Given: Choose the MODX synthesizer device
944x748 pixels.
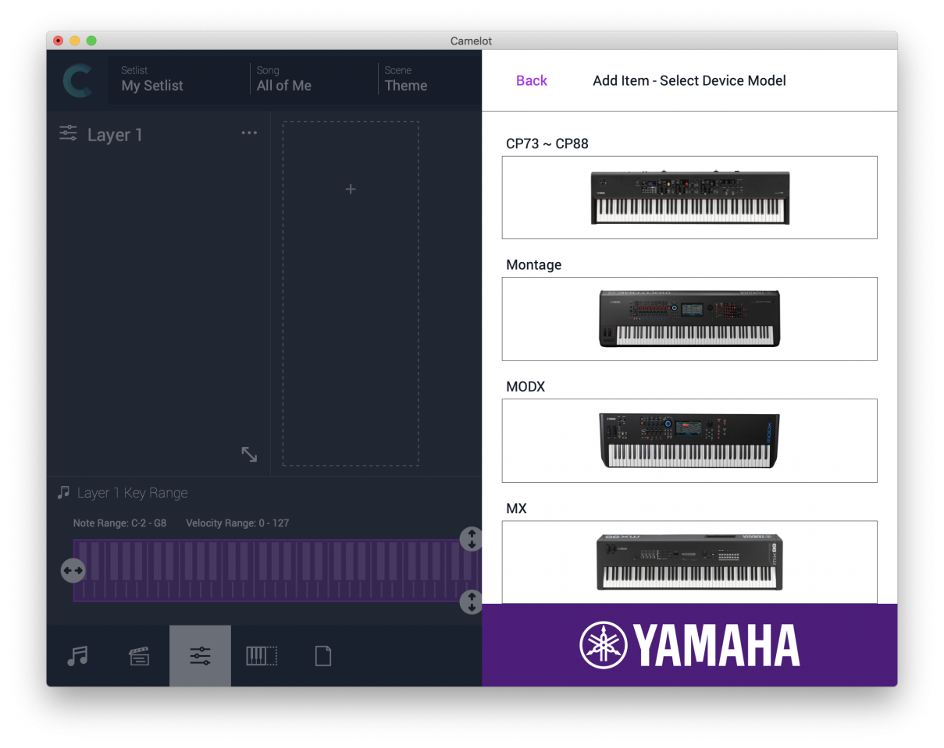Looking at the screenshot, I should [689, 441].
